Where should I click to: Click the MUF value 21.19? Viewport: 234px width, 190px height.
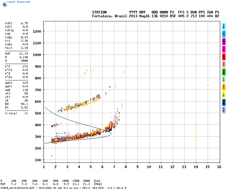[x=24, y=54]
